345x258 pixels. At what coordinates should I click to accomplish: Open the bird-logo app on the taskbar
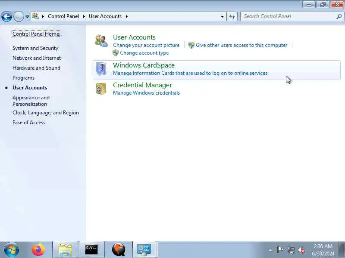pos(119,249)
